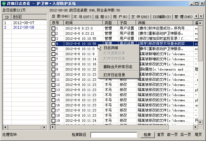Click the 检索 search button
206x141 pixels.
coord(147,135)
